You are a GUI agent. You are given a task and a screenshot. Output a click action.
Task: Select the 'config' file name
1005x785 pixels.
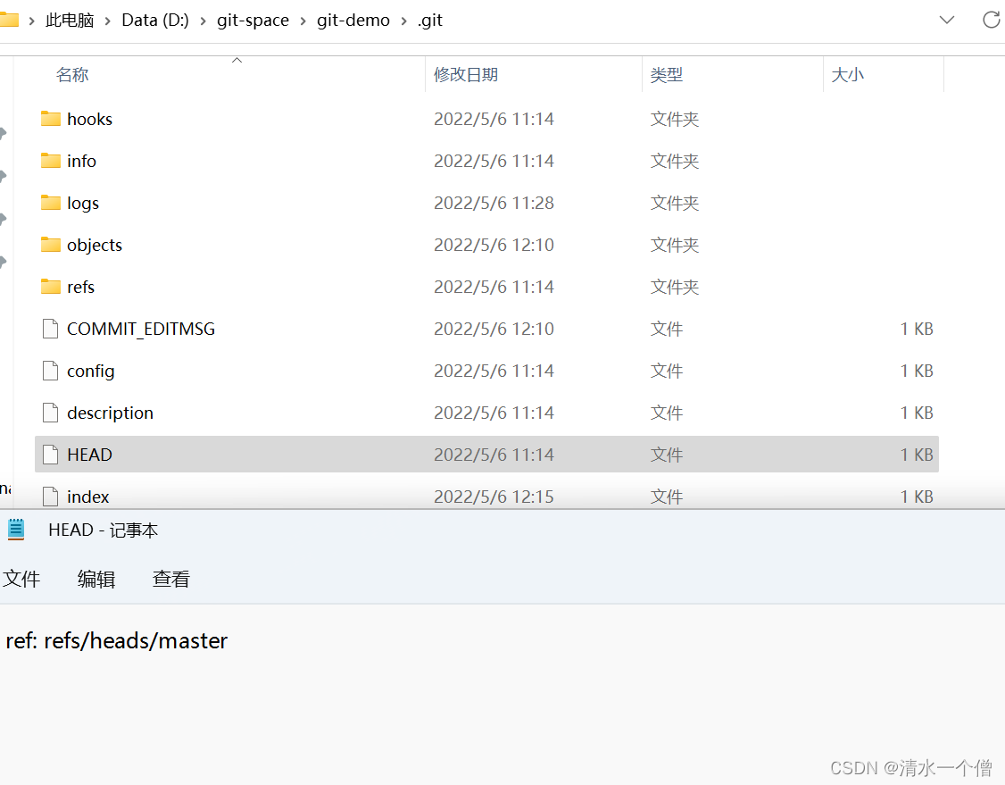(x=90, y=371)
